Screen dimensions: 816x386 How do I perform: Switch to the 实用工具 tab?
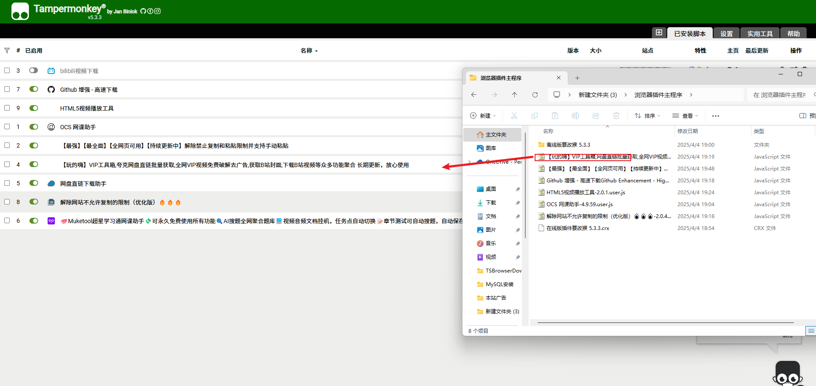[760, 34]
